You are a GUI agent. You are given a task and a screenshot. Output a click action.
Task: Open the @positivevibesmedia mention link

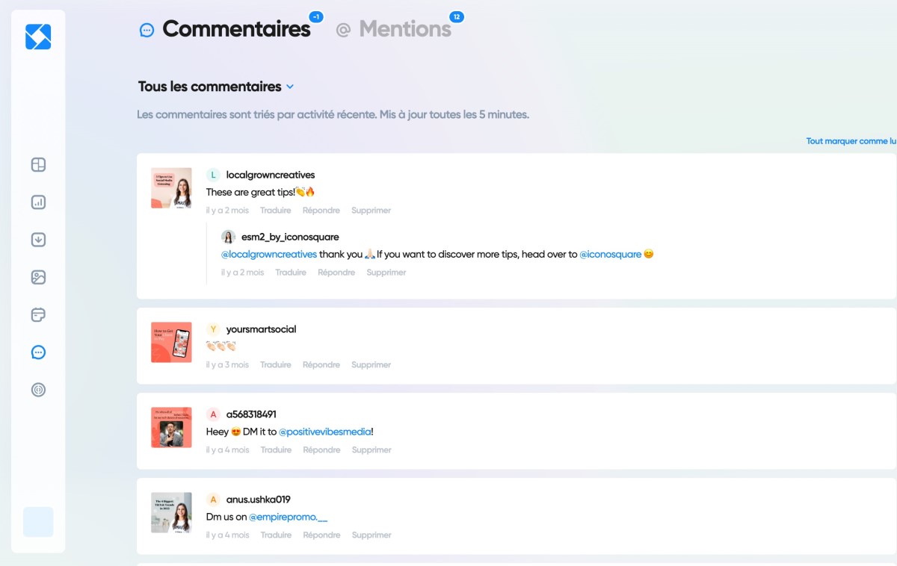(325, 432)
